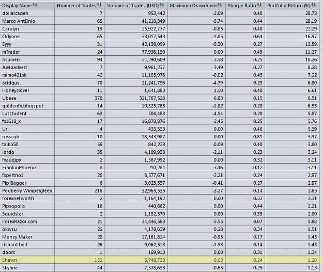
Task: Select the Uri row name
Action: click(x=5, y=129)
